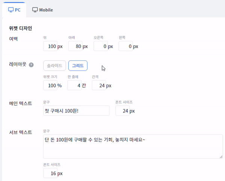
Task: Click the main text font size field
Action: pyautogui.click(x=122, y=111)
